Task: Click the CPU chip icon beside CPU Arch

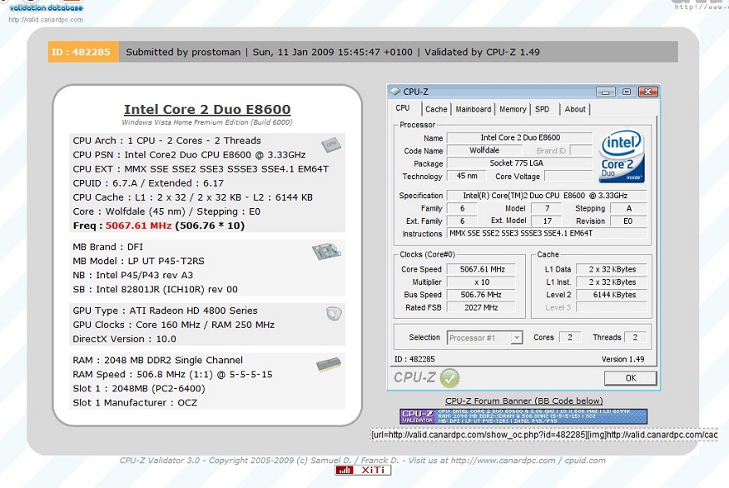Action: [331, 145]
